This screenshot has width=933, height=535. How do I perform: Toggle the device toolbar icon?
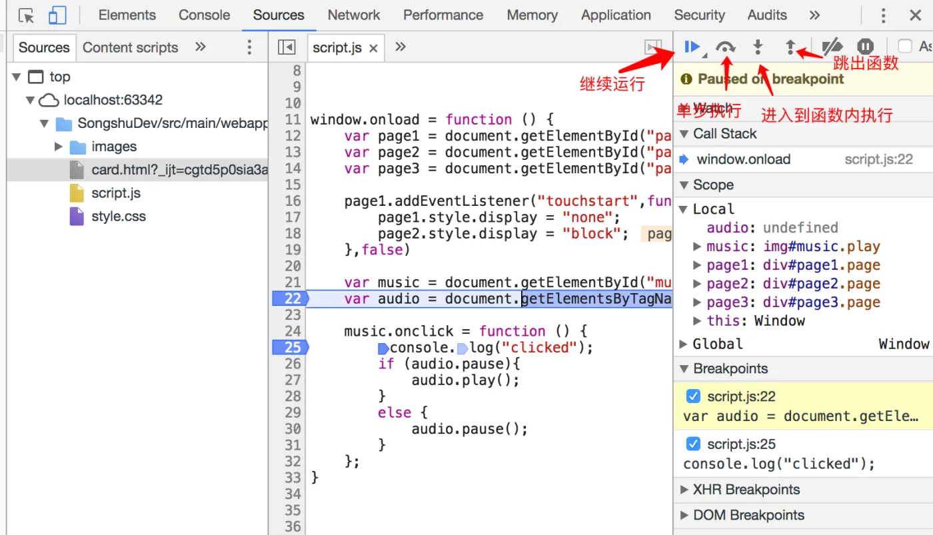coord(58,15)
